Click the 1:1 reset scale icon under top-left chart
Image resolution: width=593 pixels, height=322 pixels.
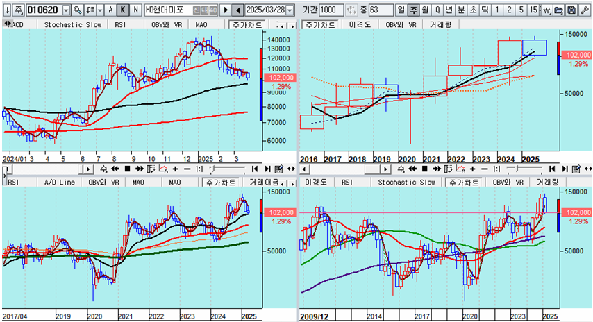pos(198,169)
